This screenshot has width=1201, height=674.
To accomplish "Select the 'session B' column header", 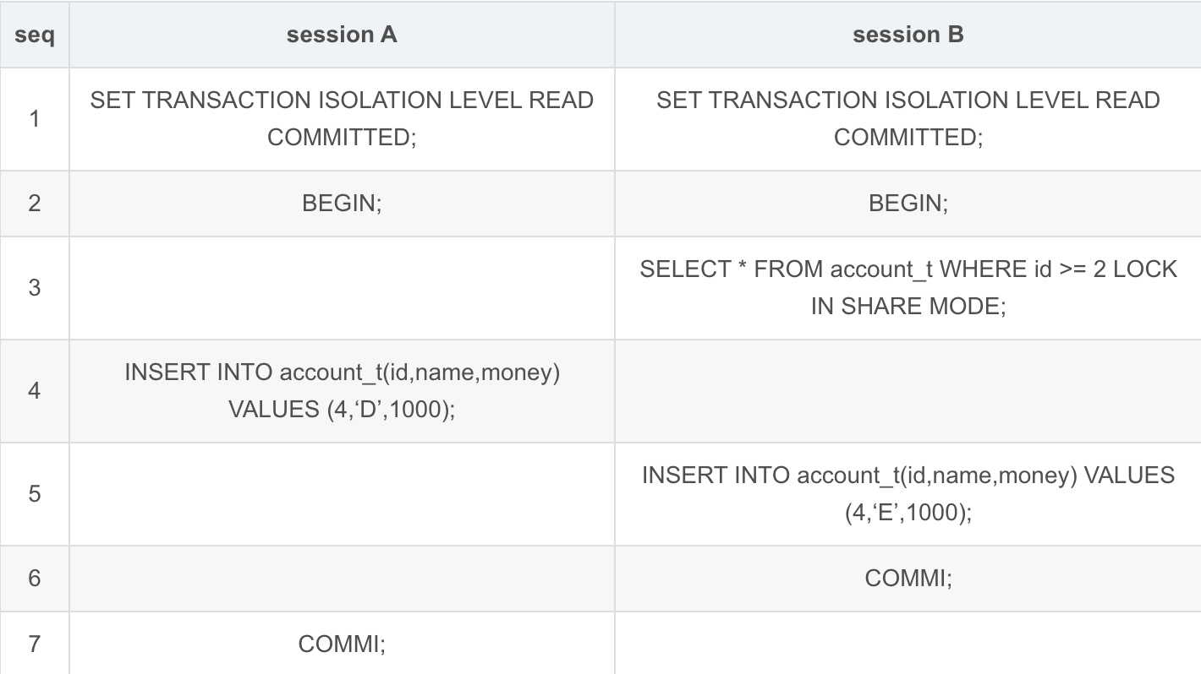I will [908, 35].
